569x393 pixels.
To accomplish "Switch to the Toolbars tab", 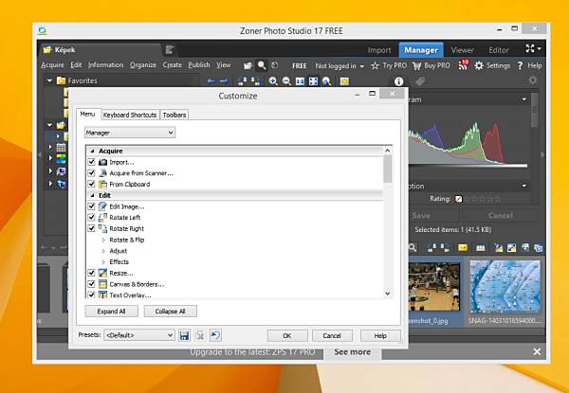I will [174, 115].
